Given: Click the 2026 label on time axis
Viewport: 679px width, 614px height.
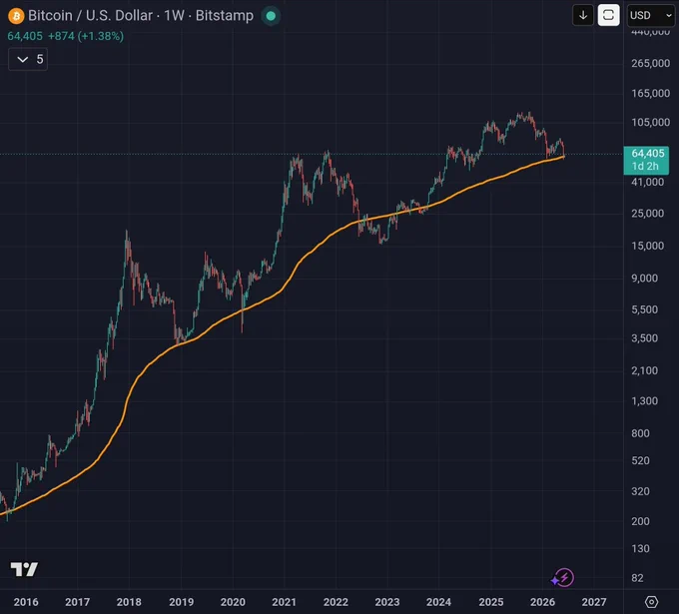Looking at the screenshot, I should coord(542,602).
